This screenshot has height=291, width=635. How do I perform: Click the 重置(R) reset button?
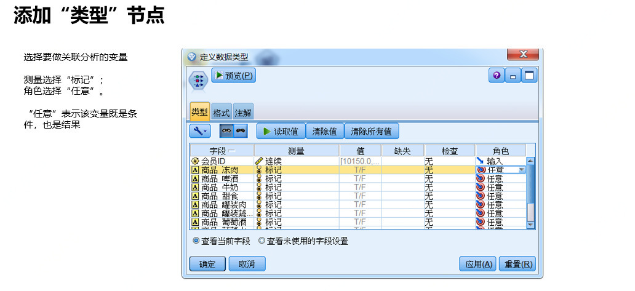click(517, 264)
